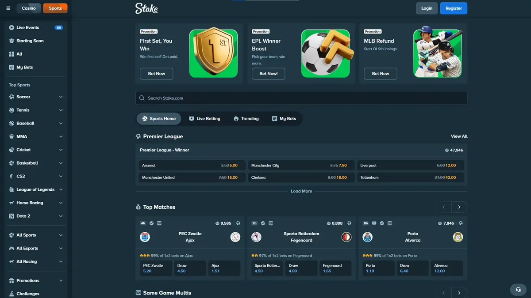Screen dimensions: 531x298
Task: Bet on Feyenoord at 1.65
Action: tap(335, 268)
